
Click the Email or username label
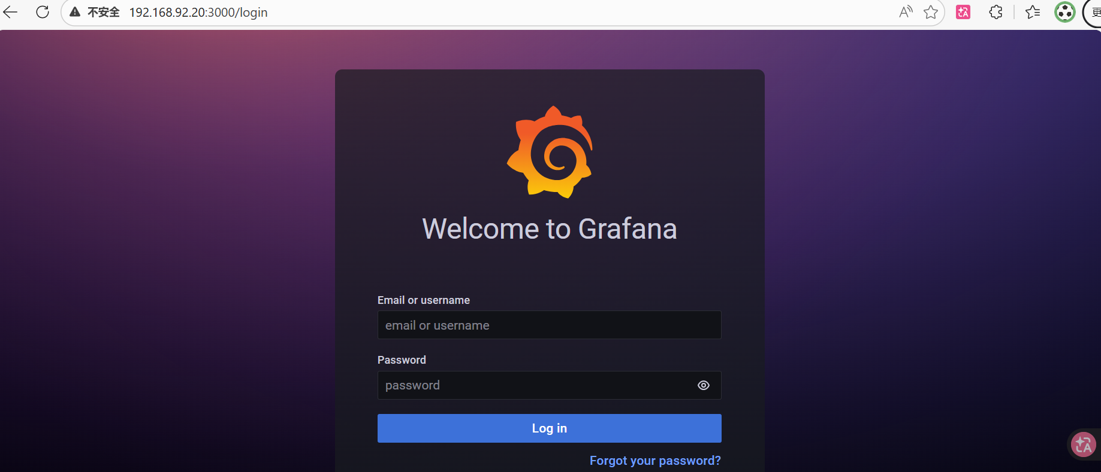[x=424, y=300]
